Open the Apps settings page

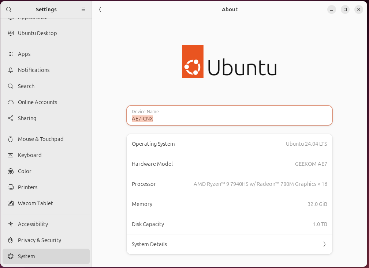pos(46,54)
